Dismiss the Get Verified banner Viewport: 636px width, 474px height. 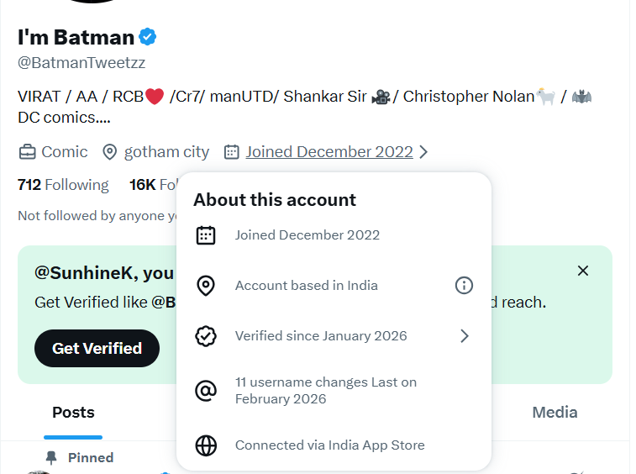(583, 271)
